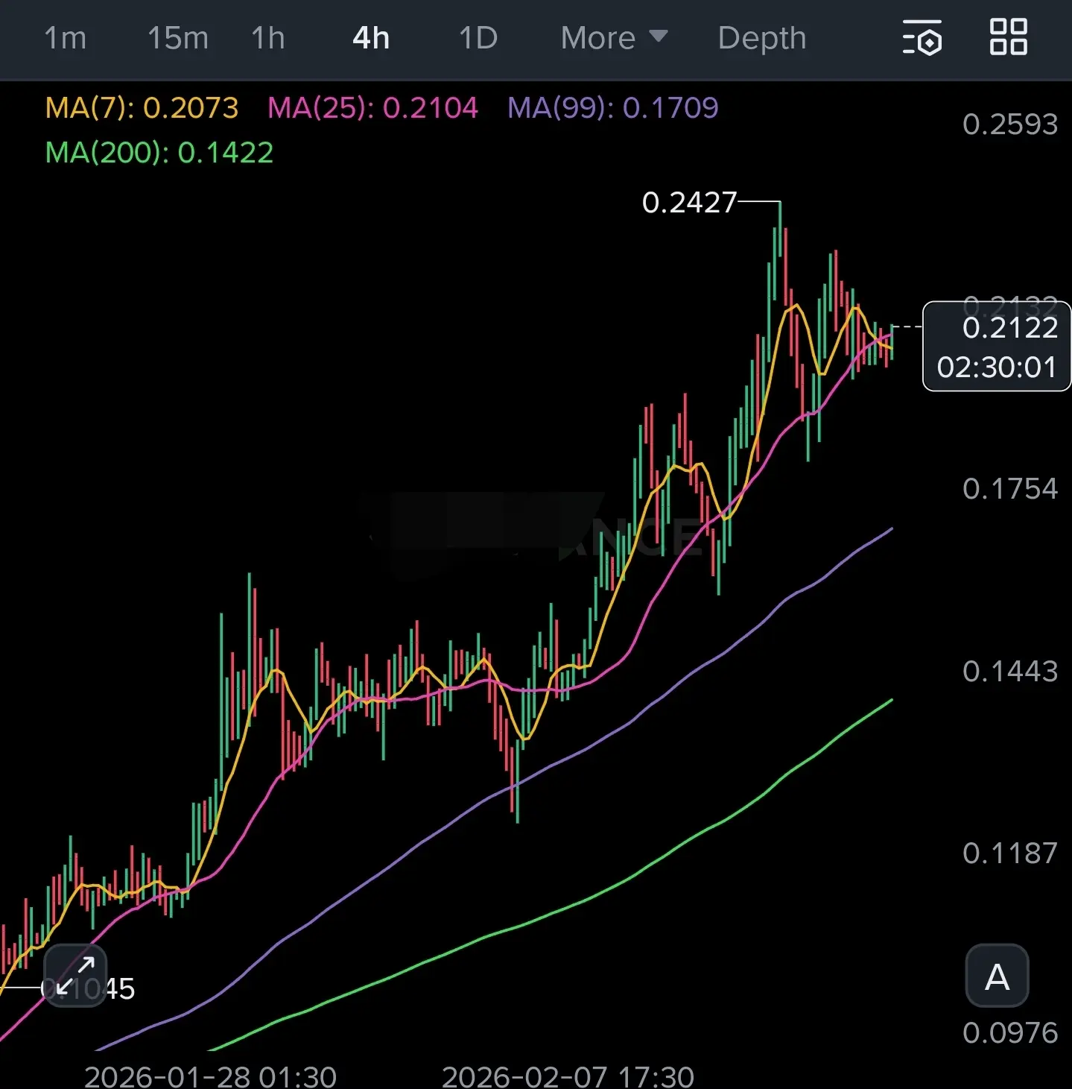This screenshot has height=1089, width=1072.
Task: Click the 2026-02-07 17:30 date label
Action: coord(568,1076)
